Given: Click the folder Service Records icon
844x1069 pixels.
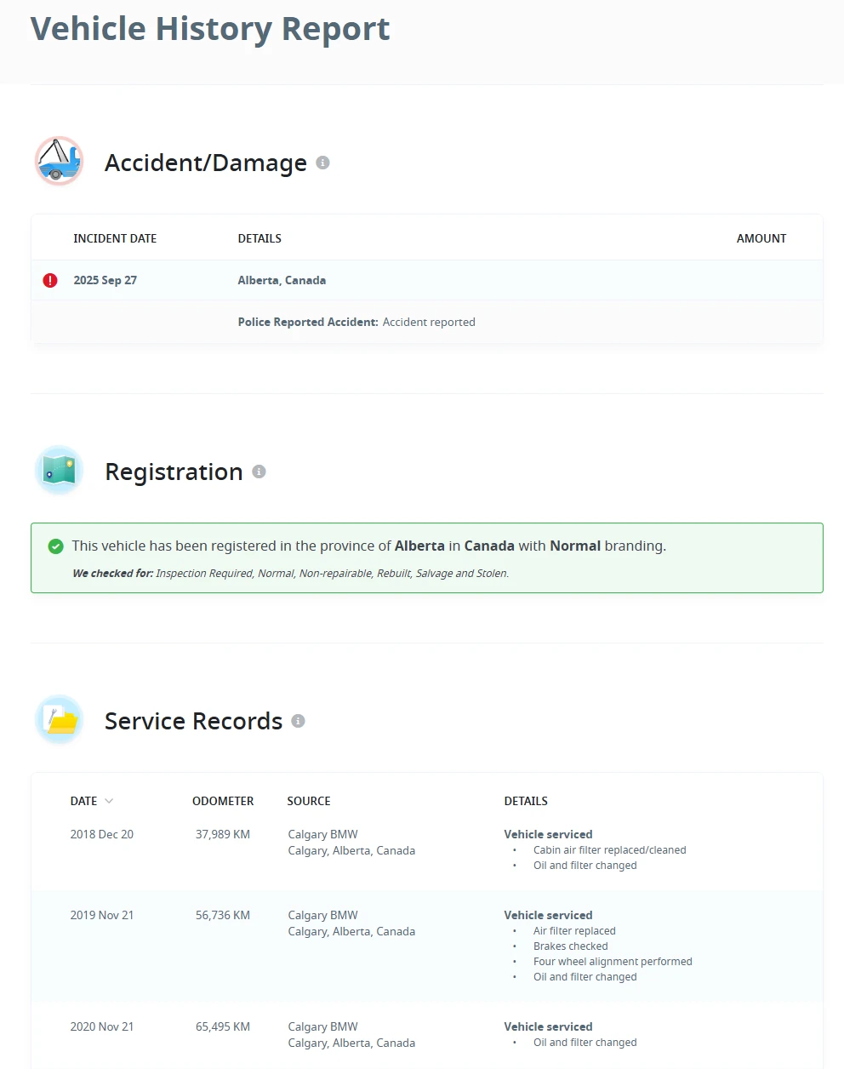Looking at the screenshot, I should [59, 720].
